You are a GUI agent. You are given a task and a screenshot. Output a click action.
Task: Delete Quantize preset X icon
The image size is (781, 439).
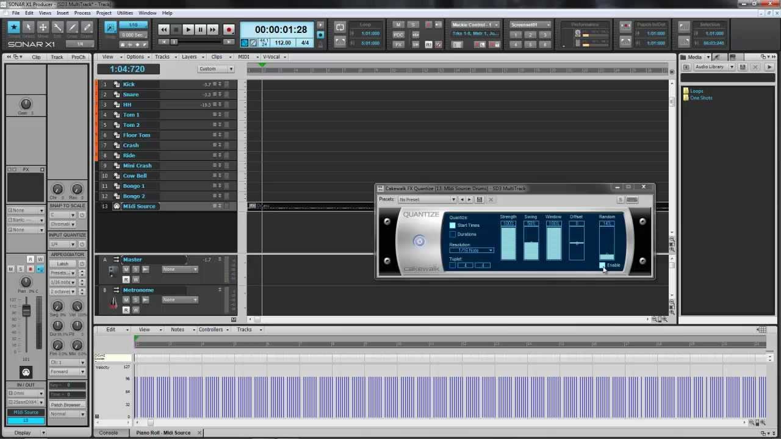491,199
